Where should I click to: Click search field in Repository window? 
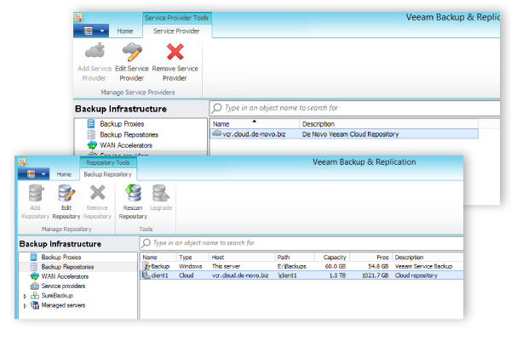pyautogui.click(x=301, y=243)
